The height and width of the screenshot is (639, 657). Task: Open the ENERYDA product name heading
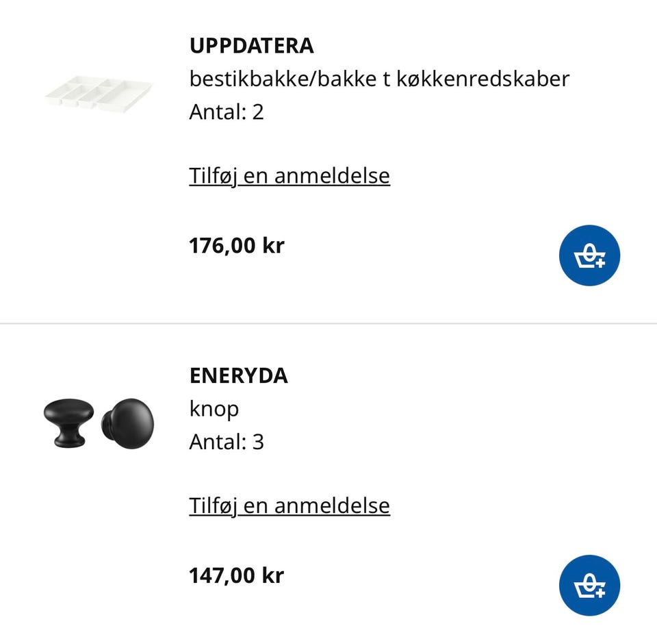(x=239, y=376)
